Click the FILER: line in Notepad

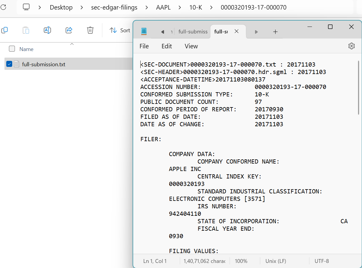click(x=151, y=139)
